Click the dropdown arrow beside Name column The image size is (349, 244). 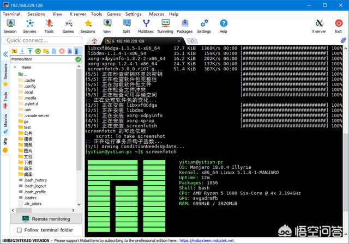click(x=15, y=67)
